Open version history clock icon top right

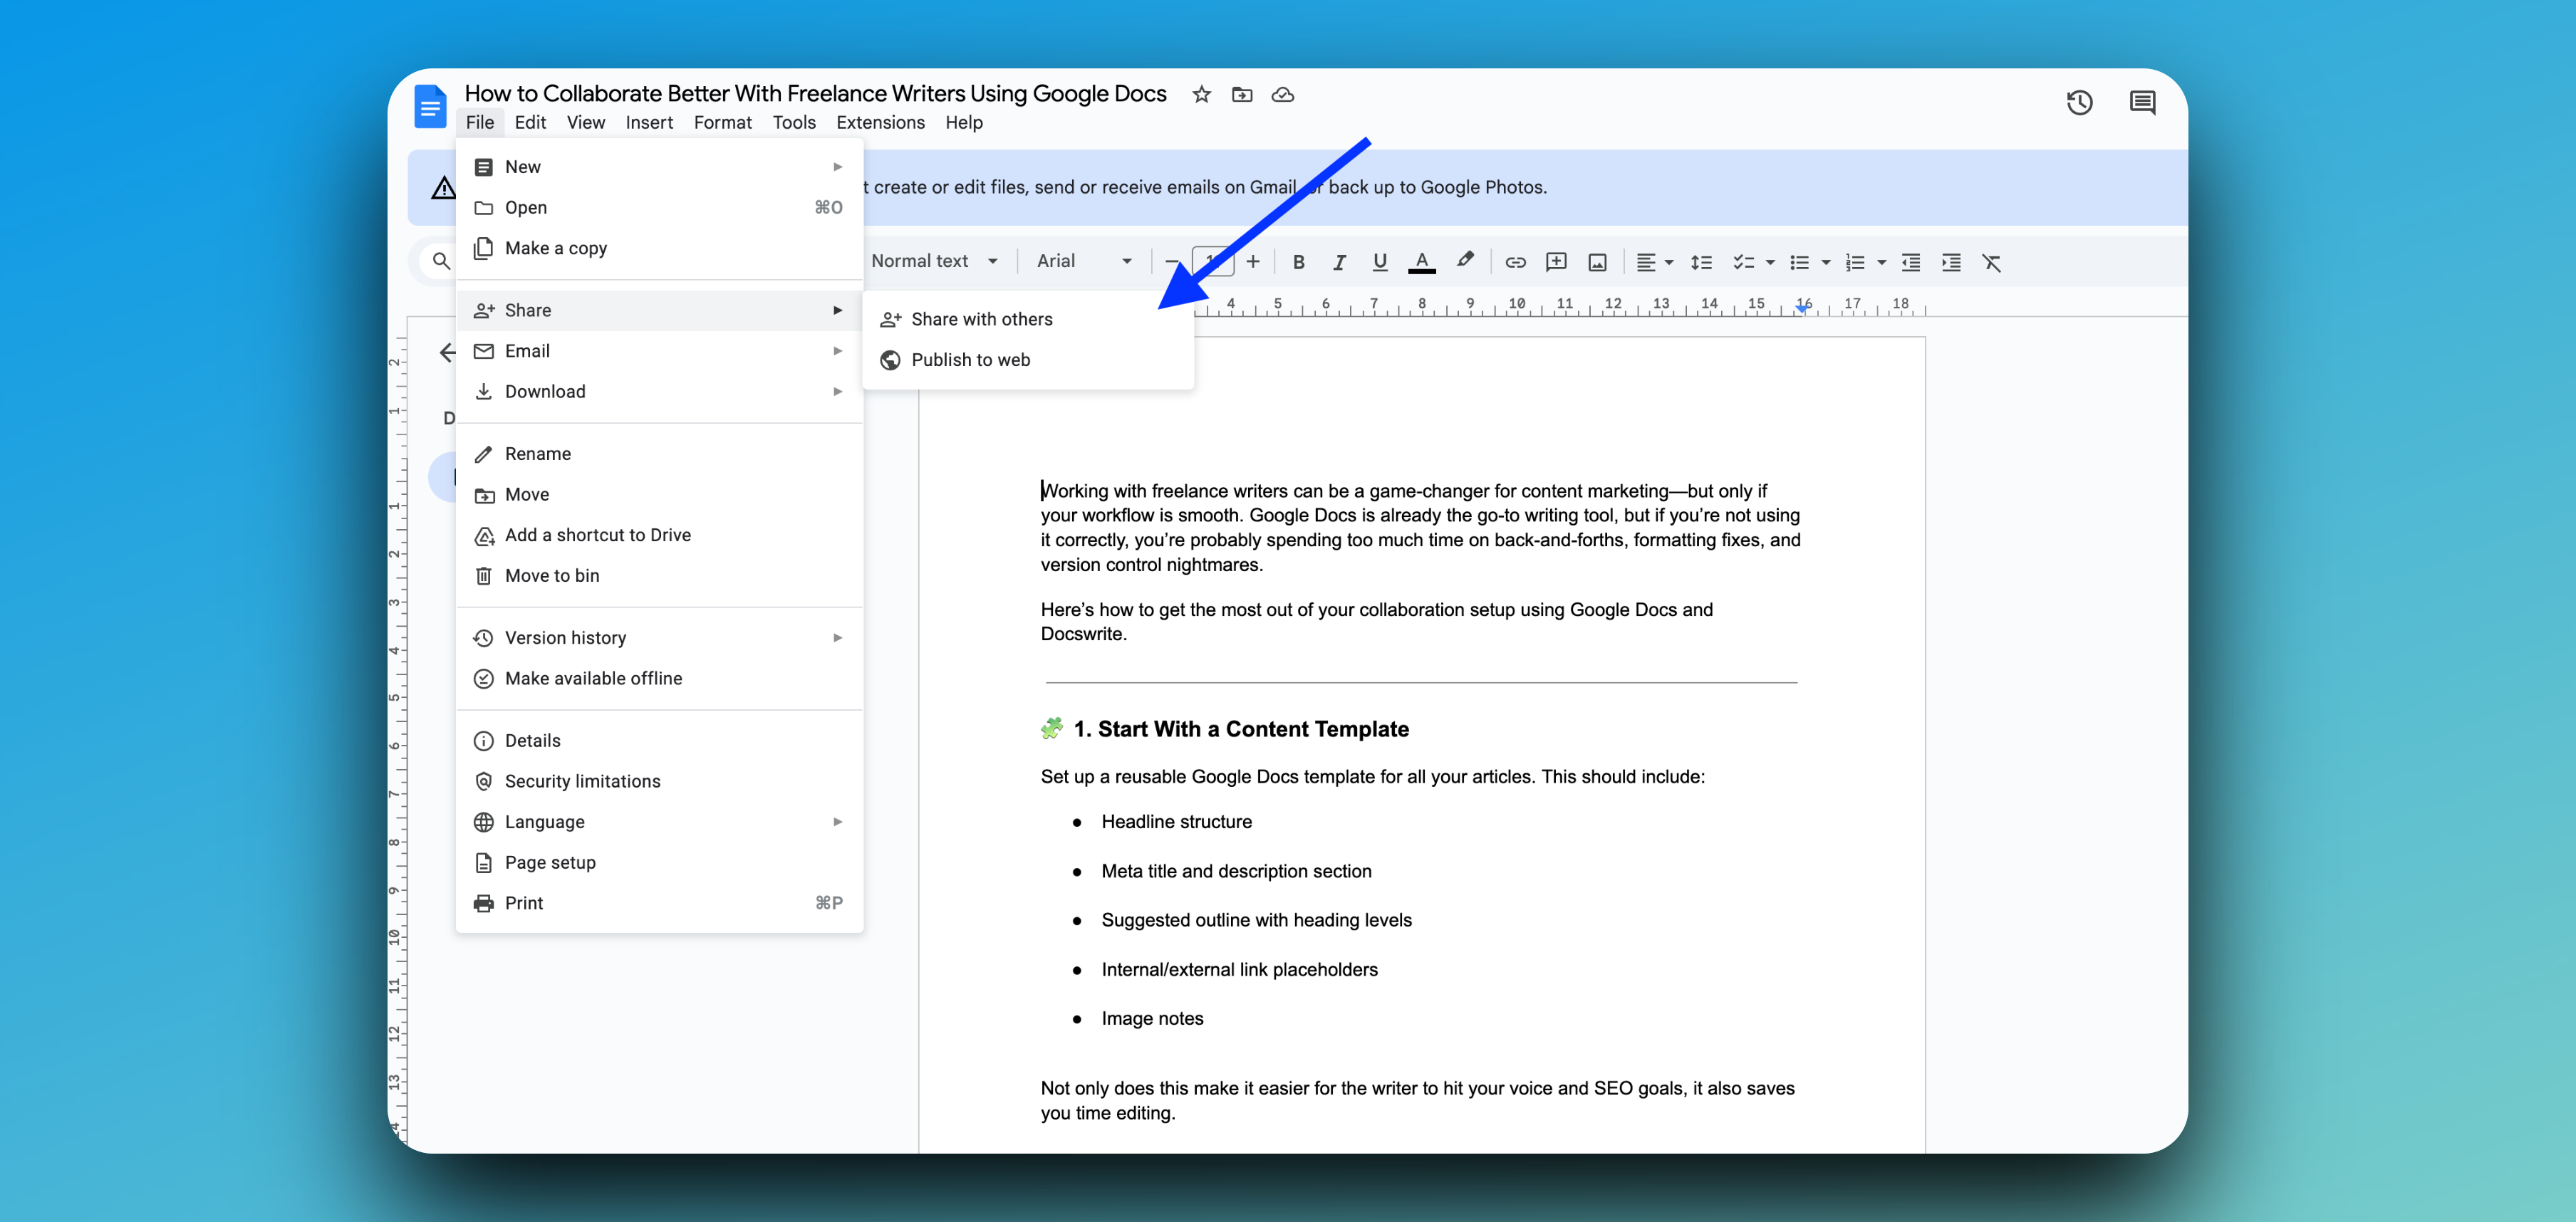[2079, 102]
